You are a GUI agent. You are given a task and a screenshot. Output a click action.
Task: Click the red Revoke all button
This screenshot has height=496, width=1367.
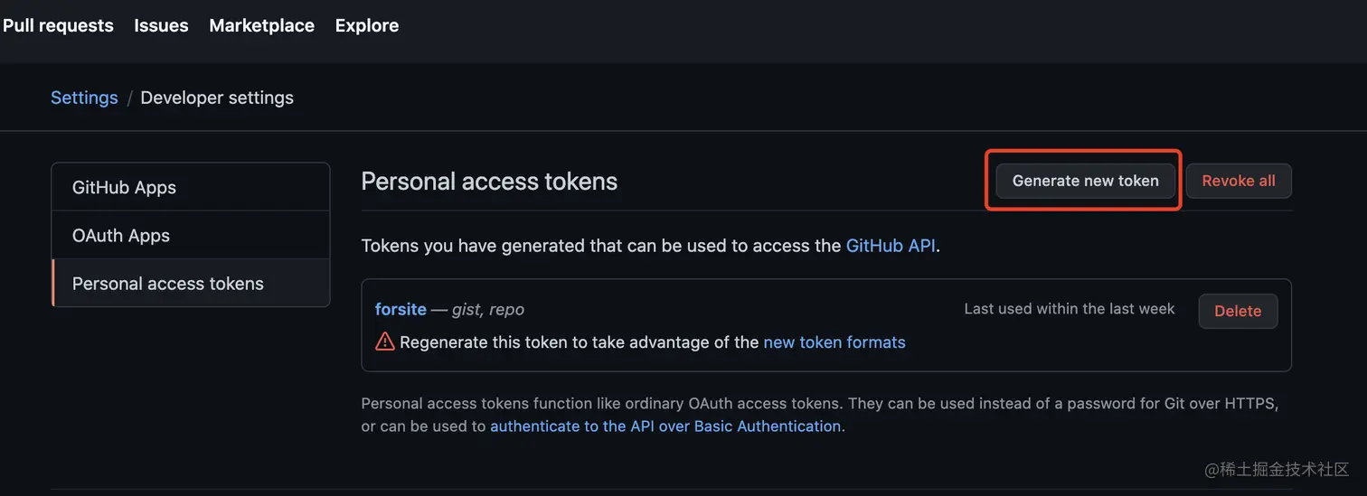[1238, 181]
